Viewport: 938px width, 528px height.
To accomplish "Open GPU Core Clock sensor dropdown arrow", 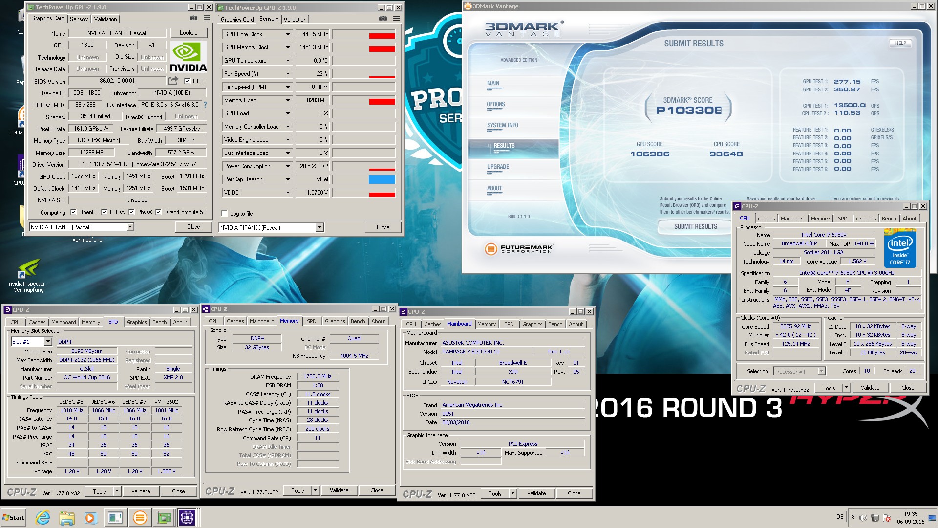I will pyautogui.click(x=288, y=34).
